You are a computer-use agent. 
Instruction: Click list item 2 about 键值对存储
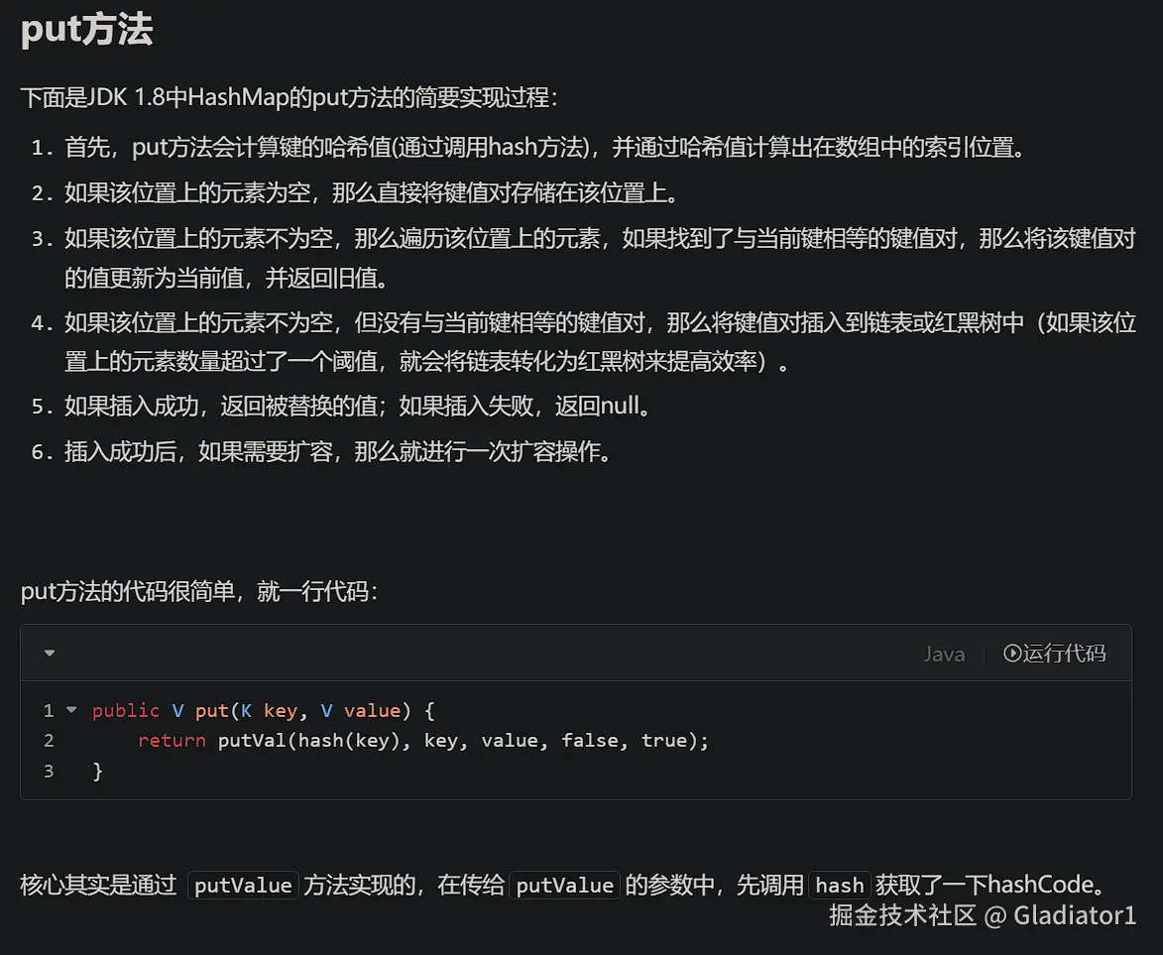372,192
